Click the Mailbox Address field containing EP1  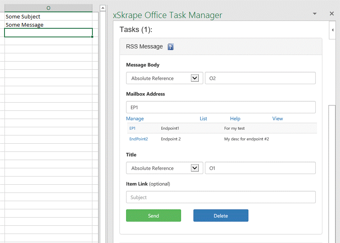[x=221, y=107]
